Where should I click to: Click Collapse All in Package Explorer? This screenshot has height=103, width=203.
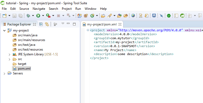(x=41, y=24)
